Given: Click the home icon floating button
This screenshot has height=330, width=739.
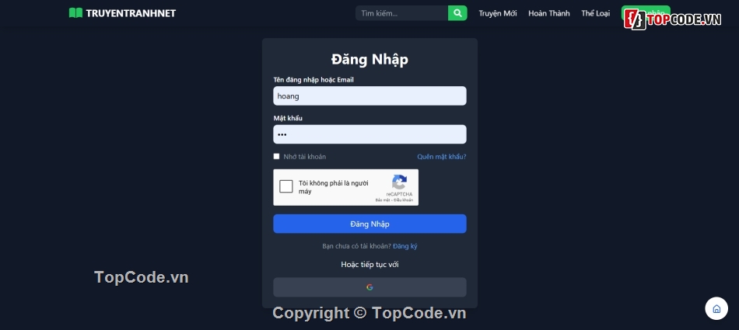Looking at the screenshot, I should coord(716,309).
